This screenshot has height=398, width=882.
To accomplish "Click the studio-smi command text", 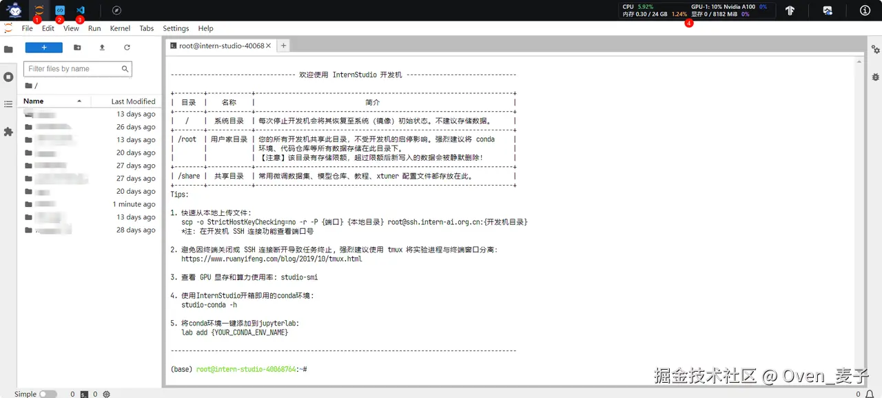I will (299, 277).
